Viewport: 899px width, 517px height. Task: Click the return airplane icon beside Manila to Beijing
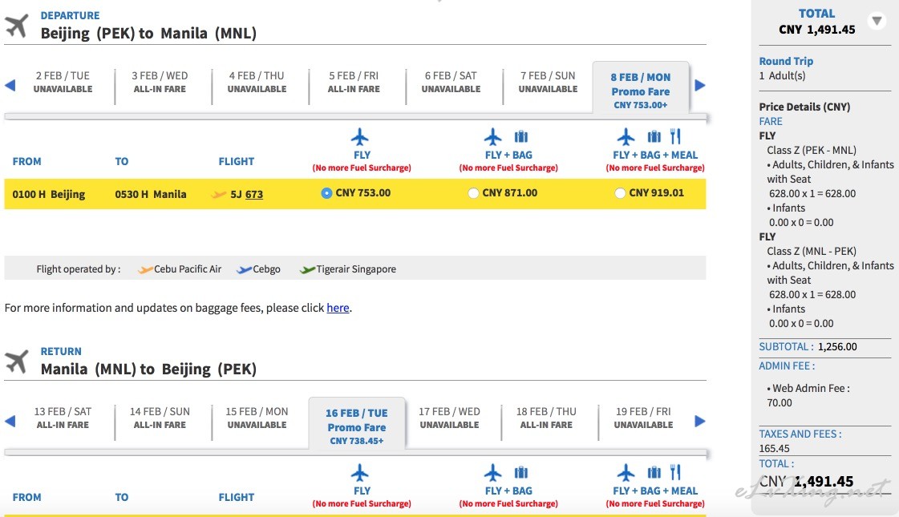[x=17, y=361]
